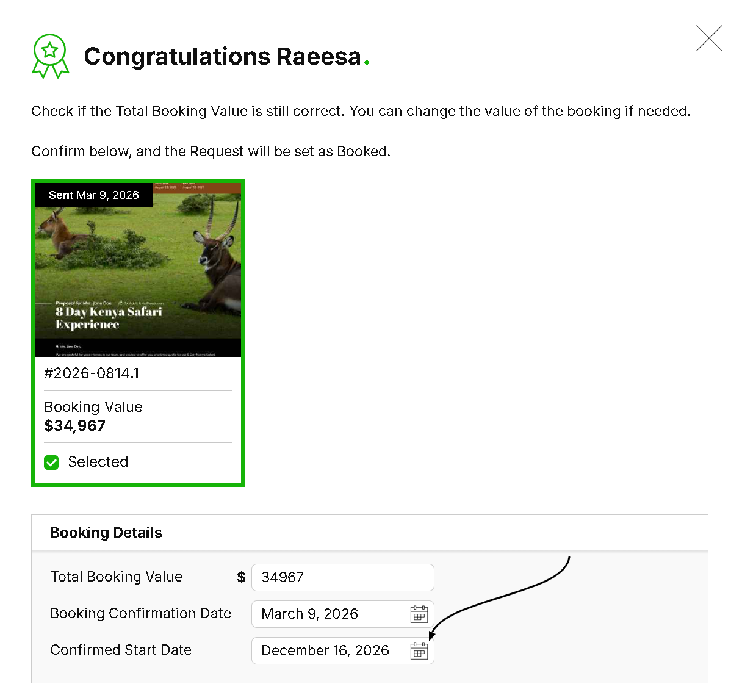Close the congratulations dialog
This screenshot has height=695, width=742.
click(x=709, y=38)
